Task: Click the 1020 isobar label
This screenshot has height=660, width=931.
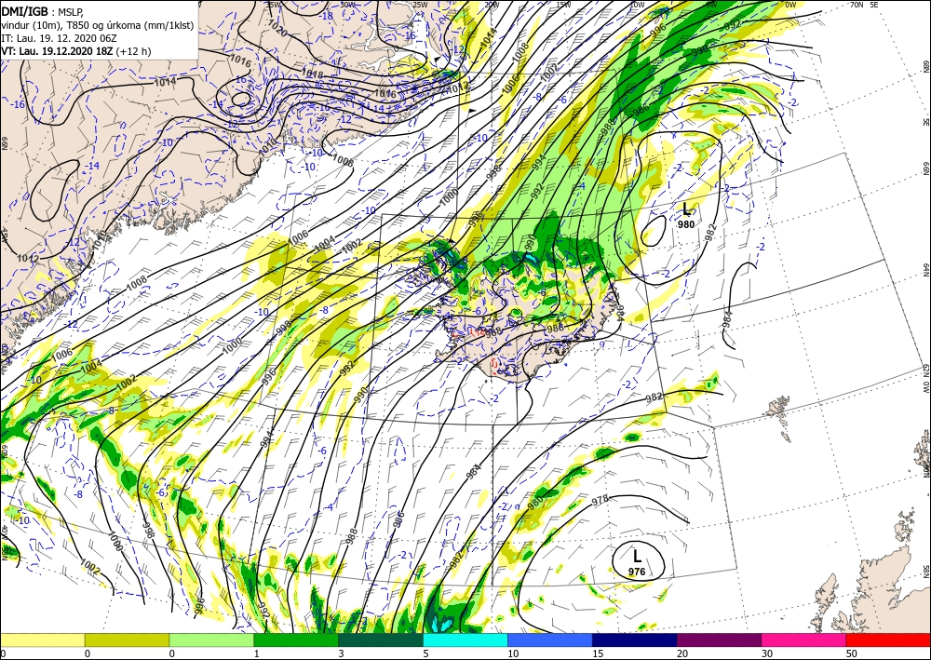Action: click(277, 27)
